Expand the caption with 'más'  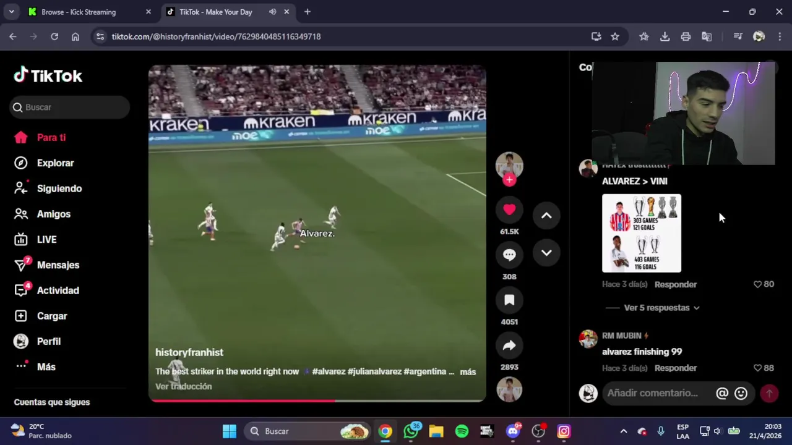click(x=468, y=372)
